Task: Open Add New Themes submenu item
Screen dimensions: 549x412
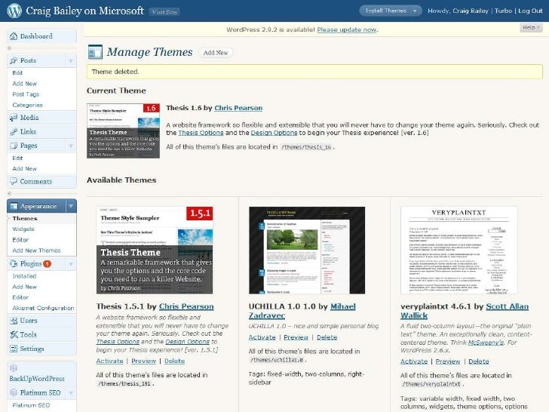Action: pos(36,251)
